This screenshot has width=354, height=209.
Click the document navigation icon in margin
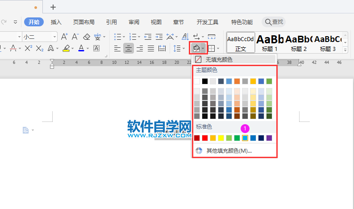click(x=25, y=130)
